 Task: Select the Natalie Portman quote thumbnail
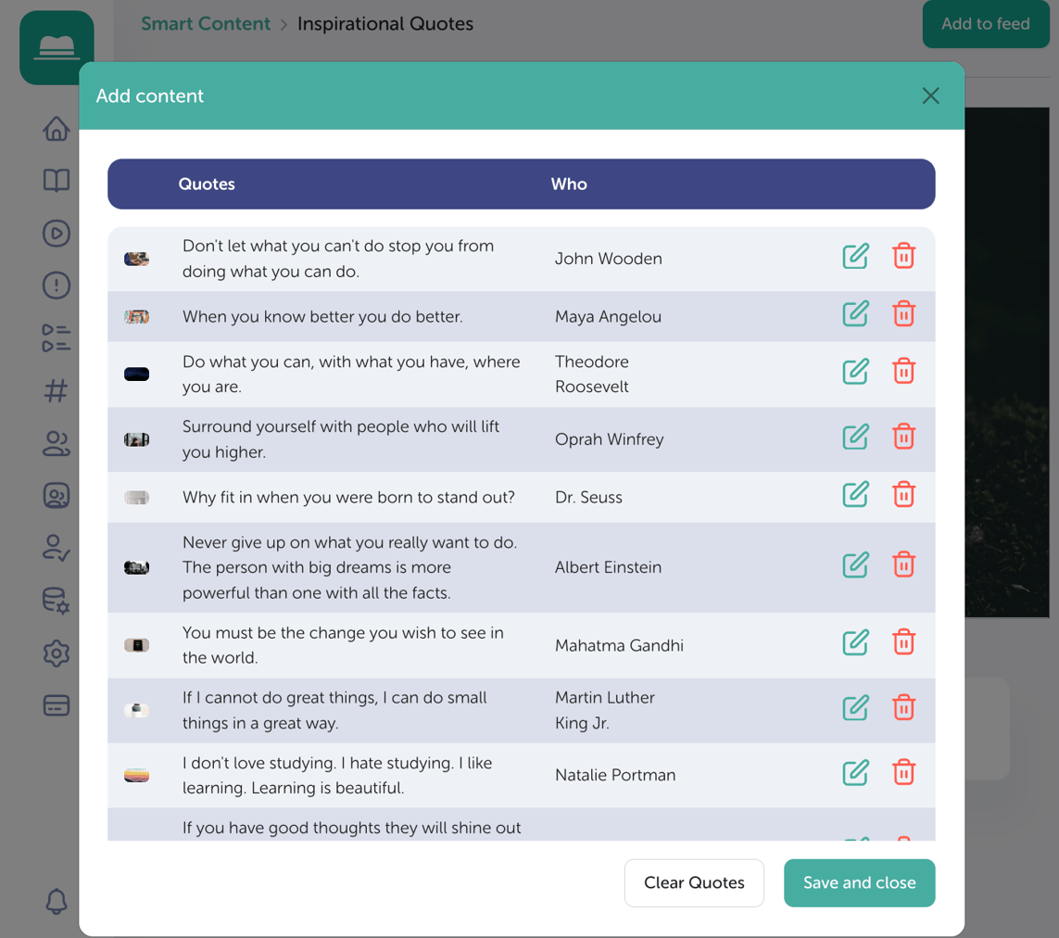136,775
